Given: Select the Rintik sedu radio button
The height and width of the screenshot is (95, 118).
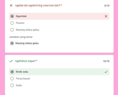Looking at the screenshot, I should click(x=12, y=72).
